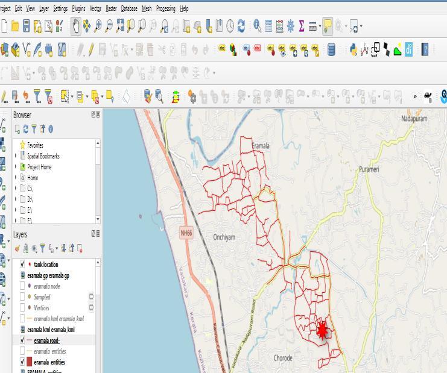Enable the eramala node layer checkbox

click(x=23, y=286)
